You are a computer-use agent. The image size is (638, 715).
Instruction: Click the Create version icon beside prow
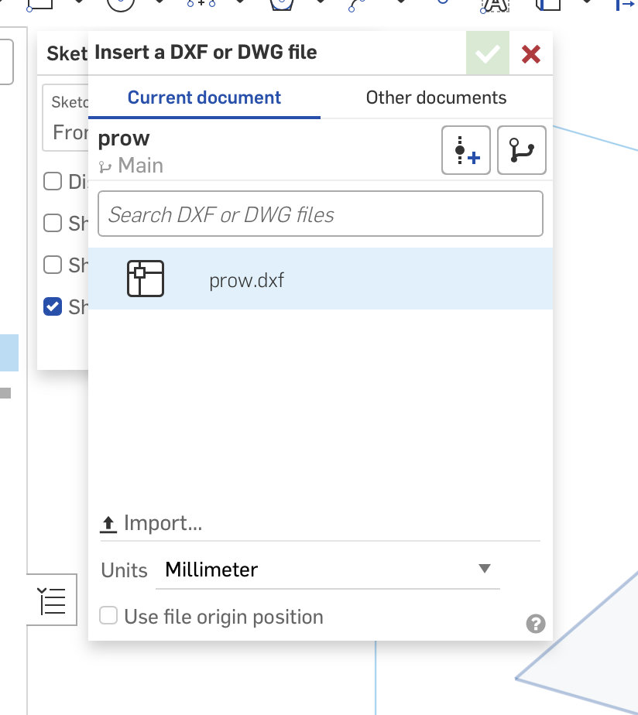(465, 150)
